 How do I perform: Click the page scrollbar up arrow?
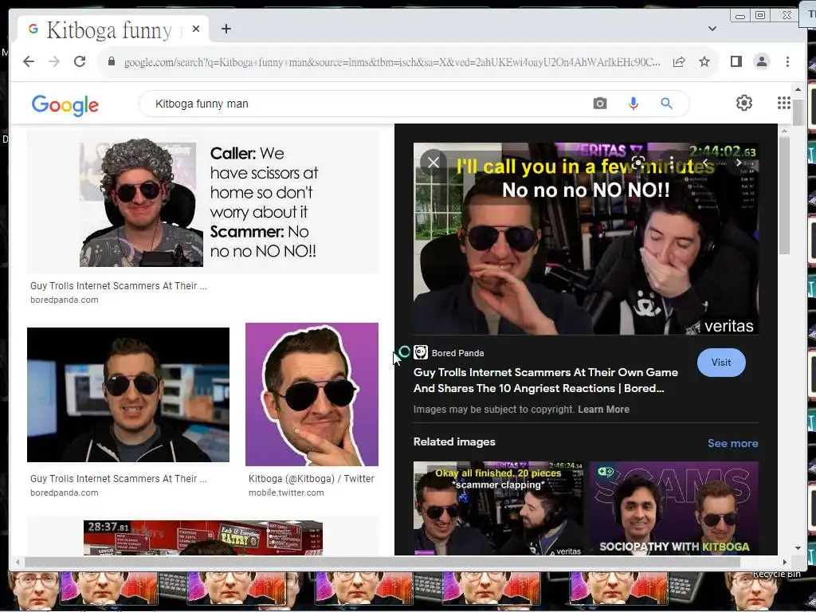click(797, 90)
